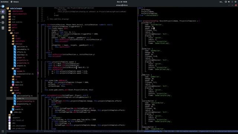Open projectiles.ts file
This screenshot has height=134, width=238.
click(x=23, y=63)
